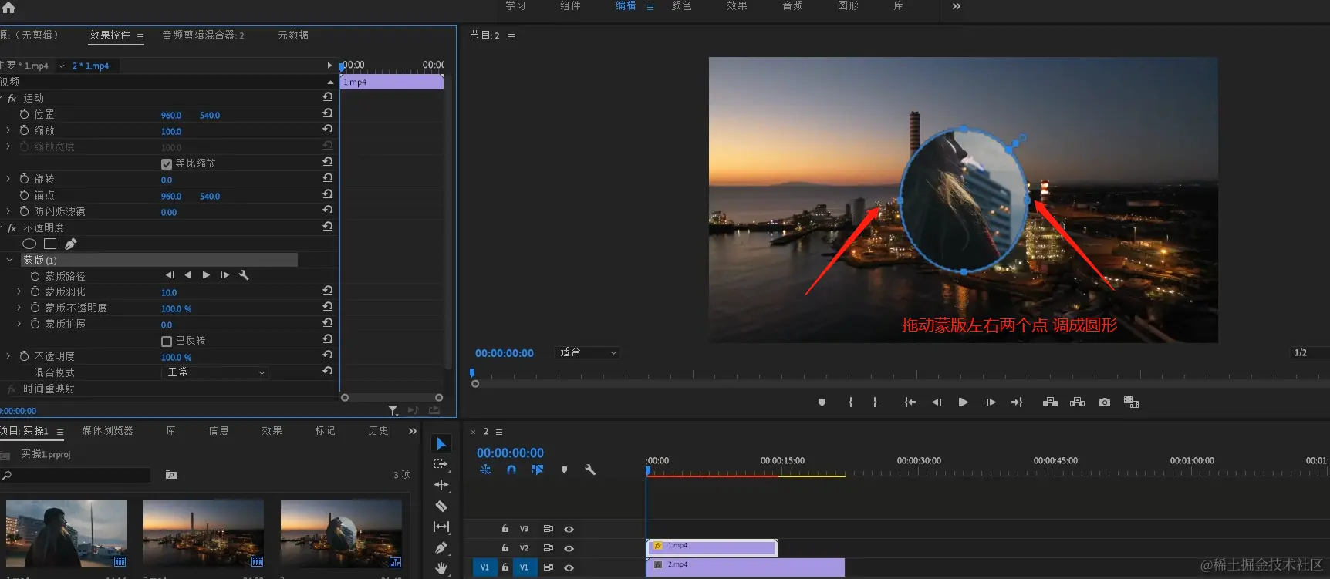The height and width of the screenshot is (579, 1330).
Task: Enable the 已反转 inverted checkbox
Action: pos(167,341)
